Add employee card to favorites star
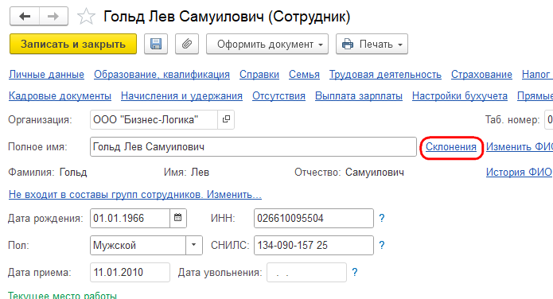 point(86,17)
